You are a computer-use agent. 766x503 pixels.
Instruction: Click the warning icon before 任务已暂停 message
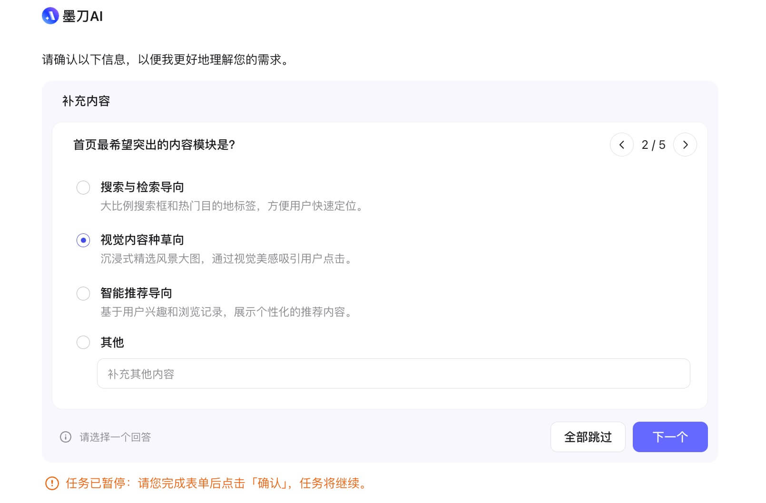pyautogui.click(x=52, y=484)
